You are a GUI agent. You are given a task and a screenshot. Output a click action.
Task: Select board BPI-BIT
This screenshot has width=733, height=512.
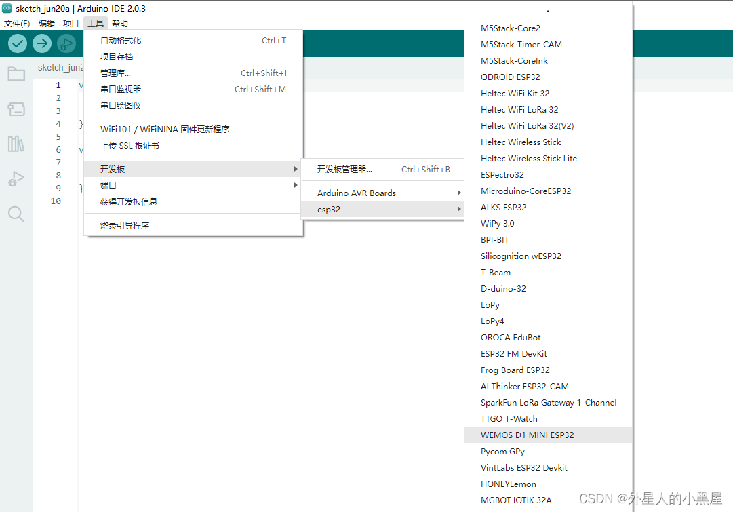pyautogui.click(x=549, y=240)
